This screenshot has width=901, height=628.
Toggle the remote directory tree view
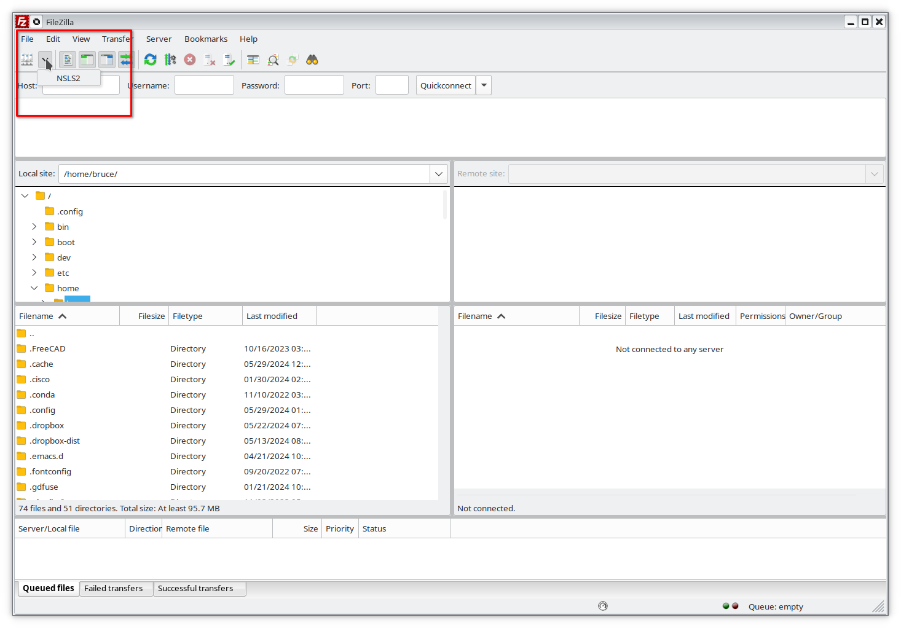pyautogui.click(x=107, y=60)
